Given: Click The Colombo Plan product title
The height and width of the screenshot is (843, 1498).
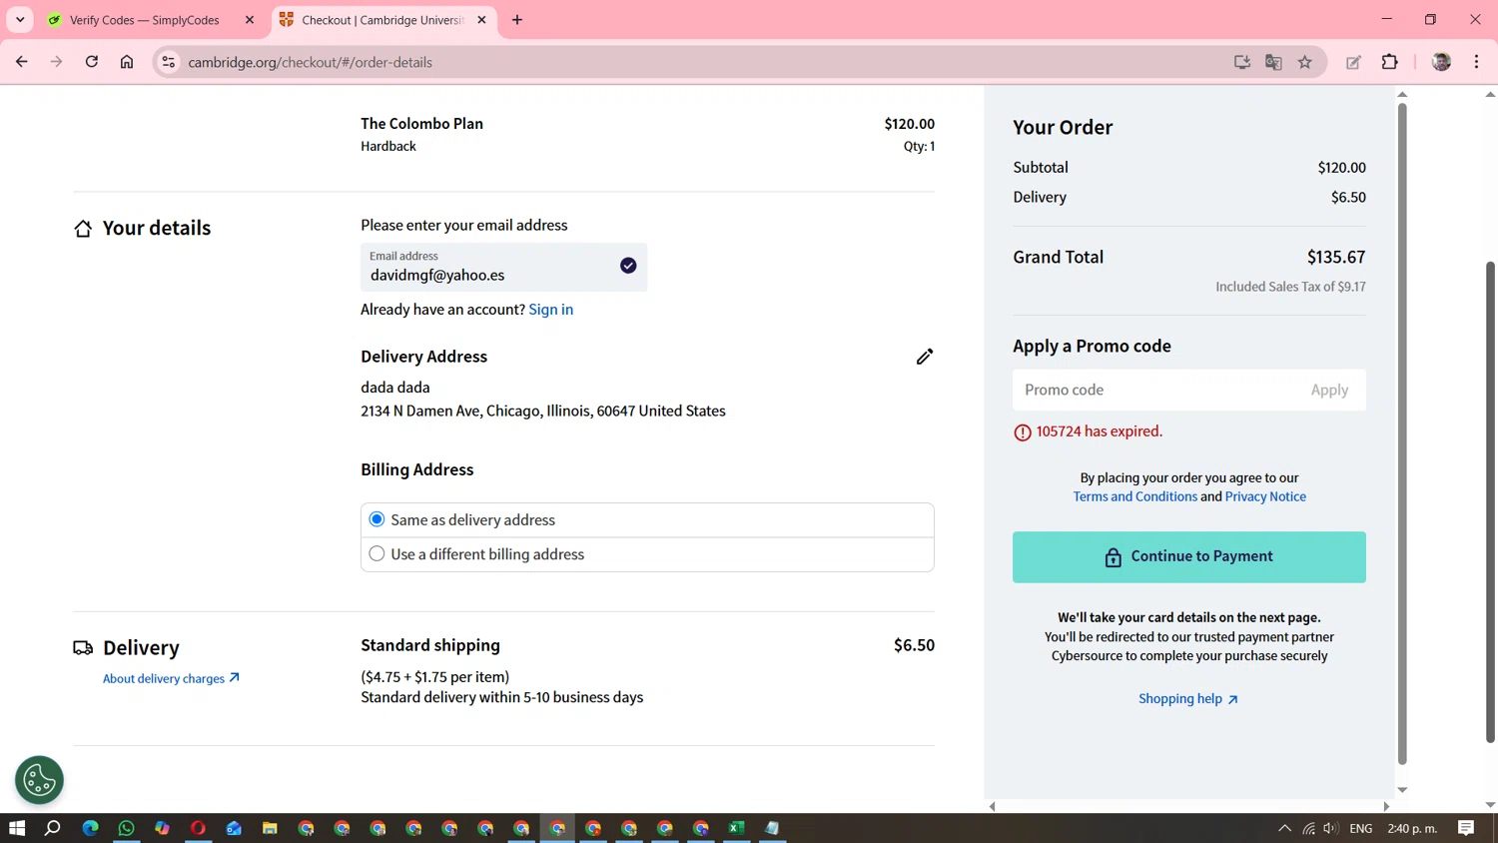Looking at the screenshot, I should click(421, 124).
